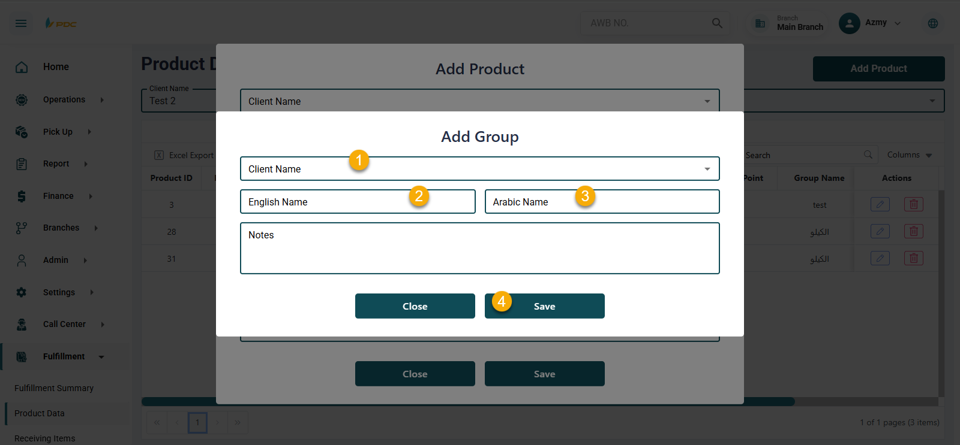Click the horizontal table scrollbar
960x445 pixels.
[x=468, y=401]
